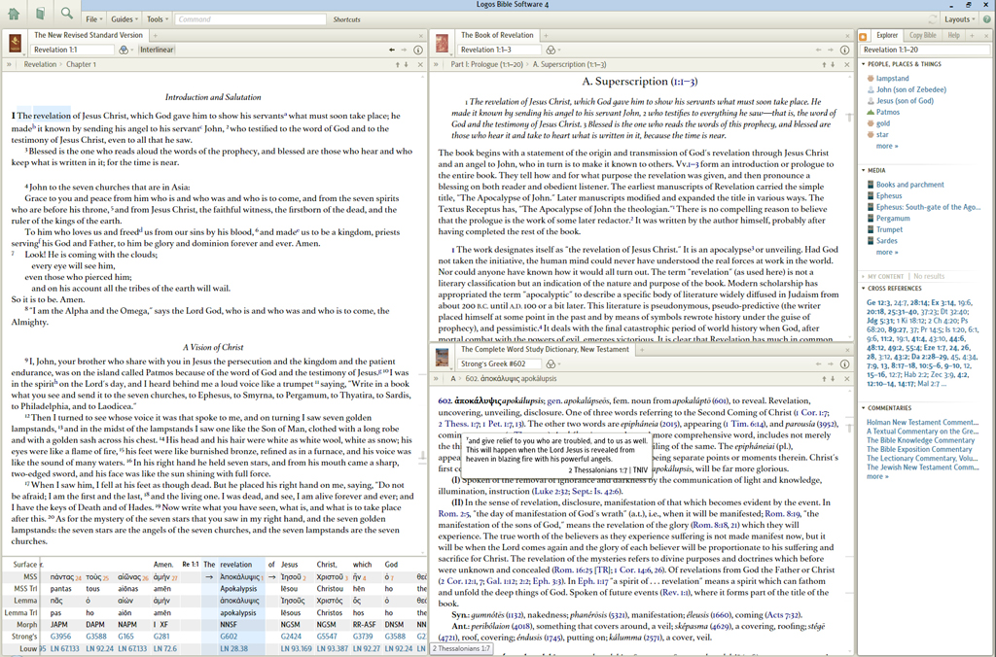
Task: Open previous section arrow in NRSV locator bar
Action: coord(398,64)
